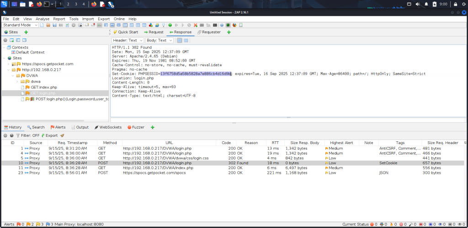Image resolution: width=468 pixels, height=228 pixels.
Task: Collapse the Contexts tree node
Action: (4, 47)
